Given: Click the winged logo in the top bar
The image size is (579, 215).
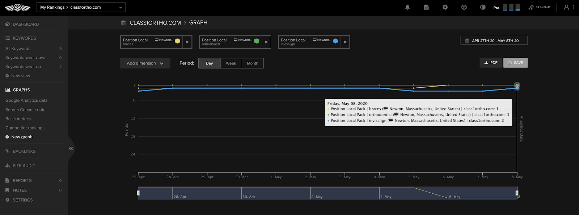Looking at the screenshot, I should (17, 7).
